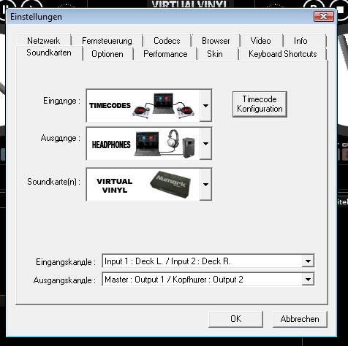
Task: Open the Eingangskanäle combo box arrow
Action: click(x=308, y=261)
